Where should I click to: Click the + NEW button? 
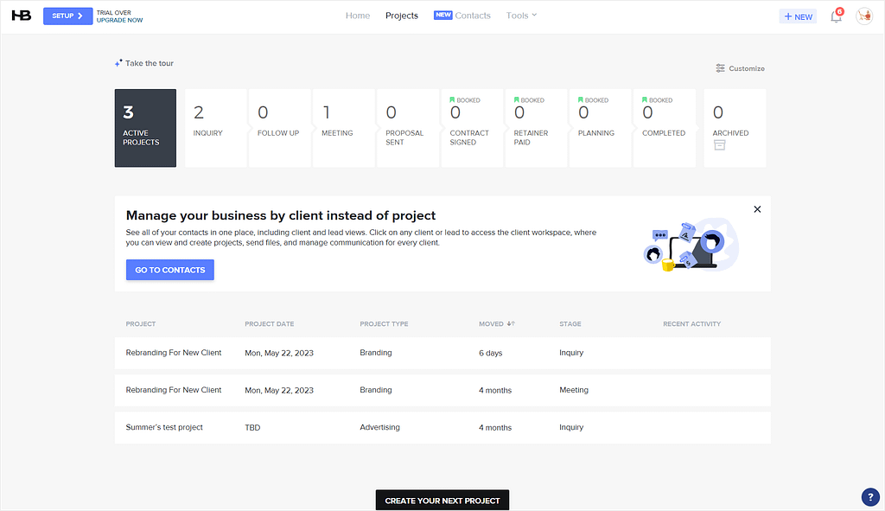pyautogui.click(x=797, y=16)
